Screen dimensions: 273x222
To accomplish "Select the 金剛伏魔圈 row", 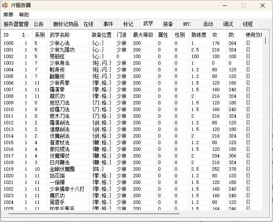I will pos(60,169).
